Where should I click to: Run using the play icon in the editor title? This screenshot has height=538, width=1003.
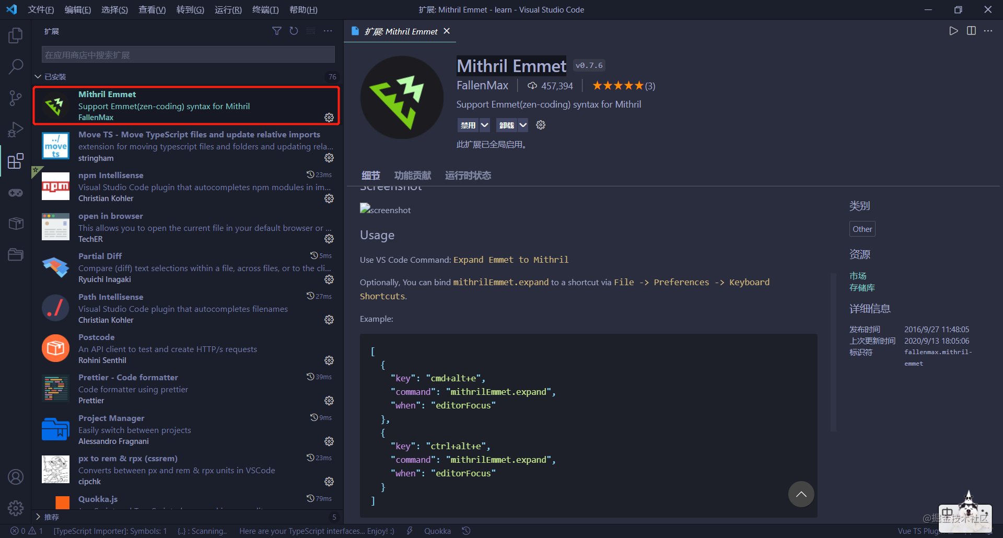953,31
